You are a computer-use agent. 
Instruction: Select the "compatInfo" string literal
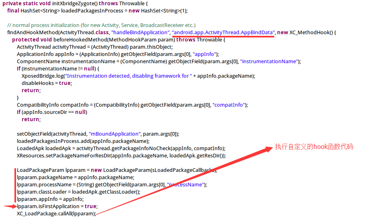[x=229, y=105]
